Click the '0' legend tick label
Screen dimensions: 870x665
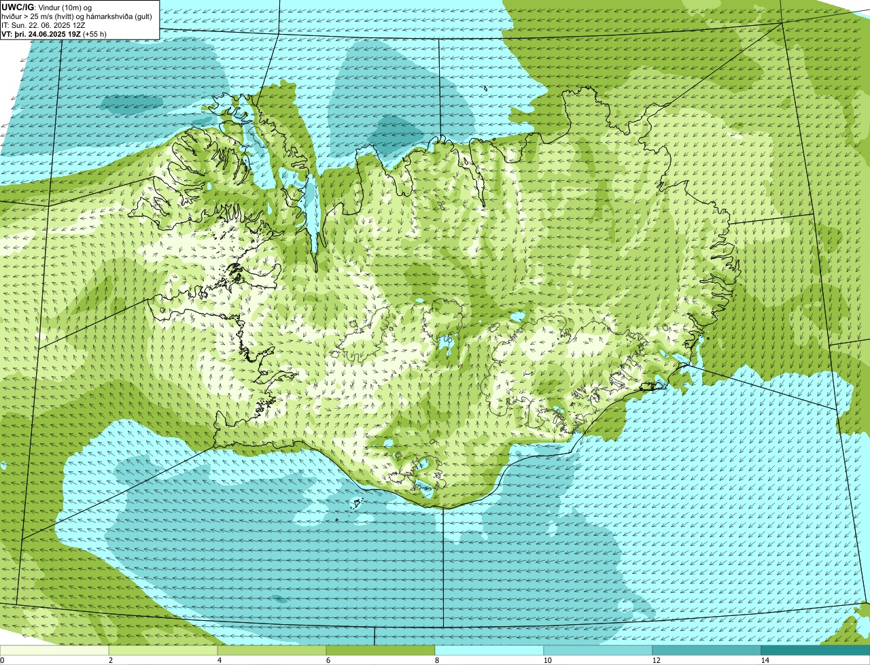[x=2, y=660]
